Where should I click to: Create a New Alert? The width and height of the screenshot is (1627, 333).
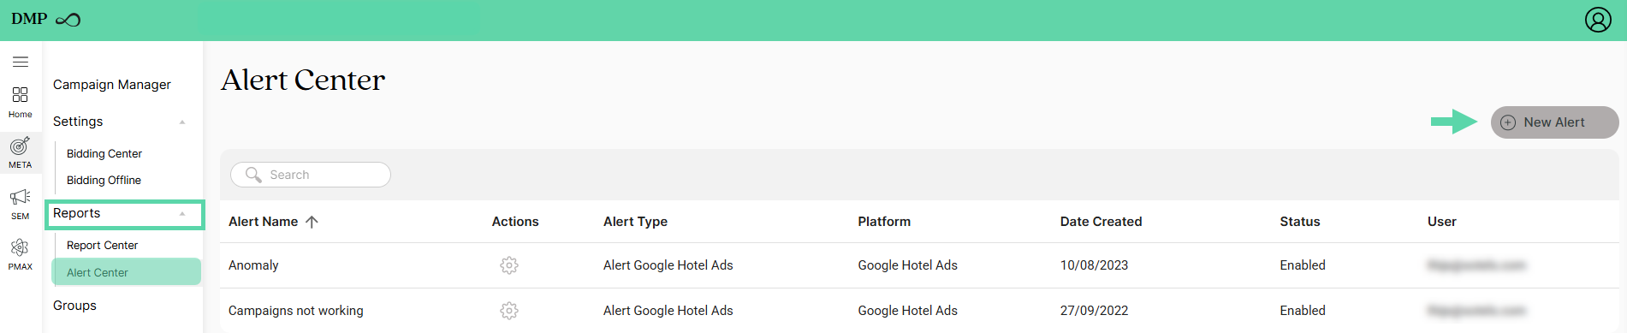(x=1554, y=122)
